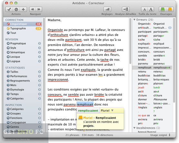
Task: Click the Groupes inspection icon
Action: click(8, 114)
